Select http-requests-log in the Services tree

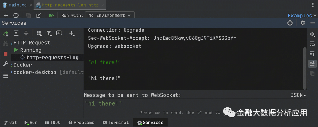point(52,57)
